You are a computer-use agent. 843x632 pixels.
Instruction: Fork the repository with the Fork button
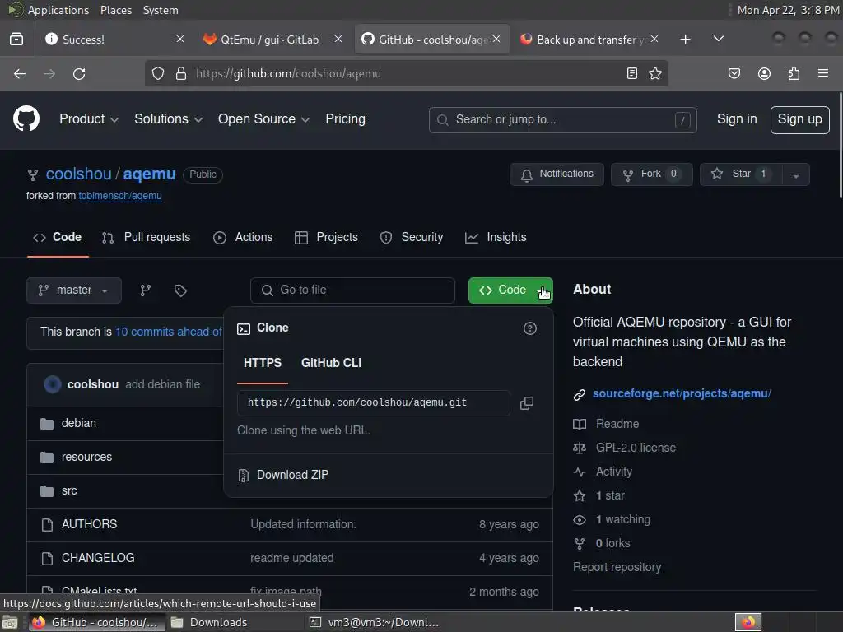click(652, 174)
